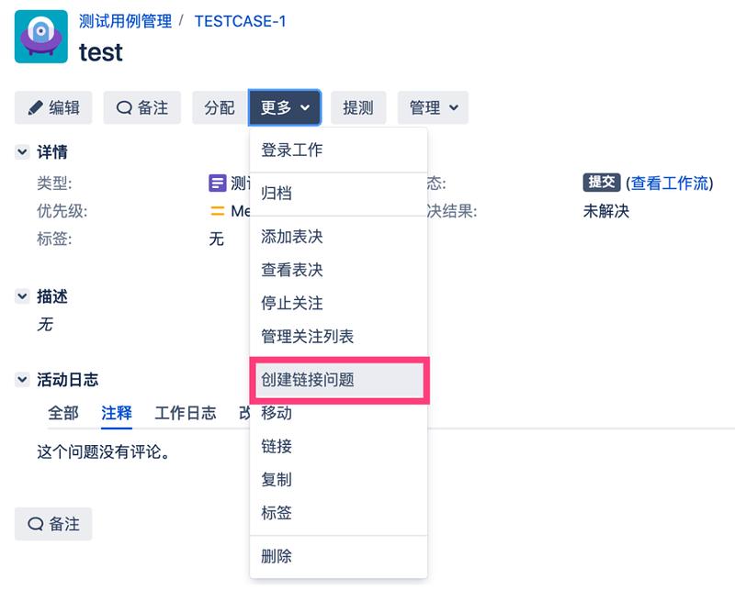735x590 pixels.
Task: Click the pencil icon on the 编辑 button
Action: click(x=34, y=107)
